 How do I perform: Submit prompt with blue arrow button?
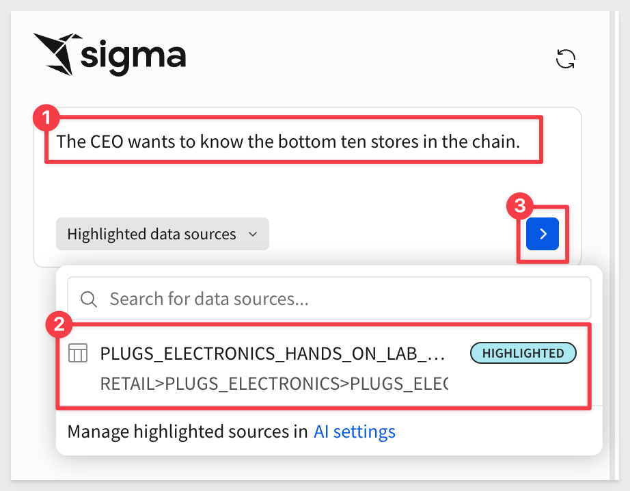[543, 234]
